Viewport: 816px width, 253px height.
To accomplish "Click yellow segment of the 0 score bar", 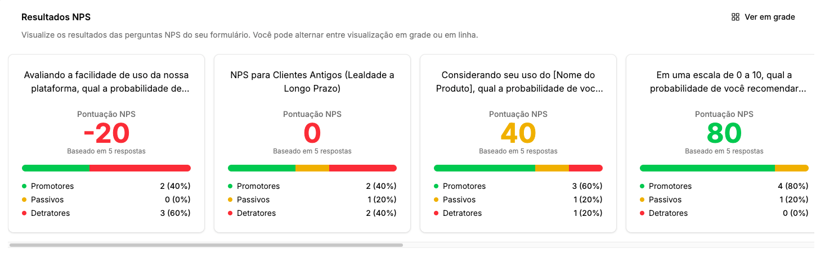I will click(x=312, y=168).
